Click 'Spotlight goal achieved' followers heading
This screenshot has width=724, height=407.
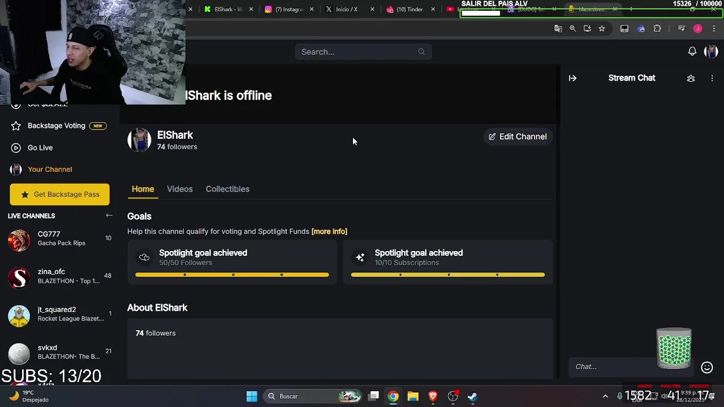point(203,253)
